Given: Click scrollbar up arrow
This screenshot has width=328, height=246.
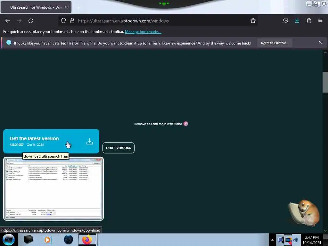Looking at the screenshot, I should 325,53.
